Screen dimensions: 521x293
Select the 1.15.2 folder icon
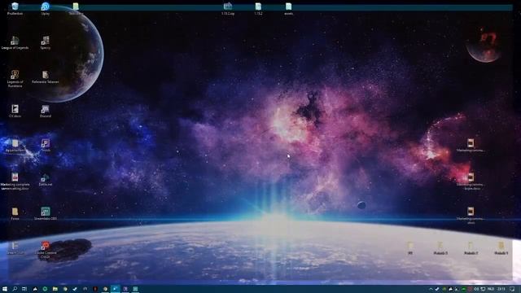pos(258,9)
